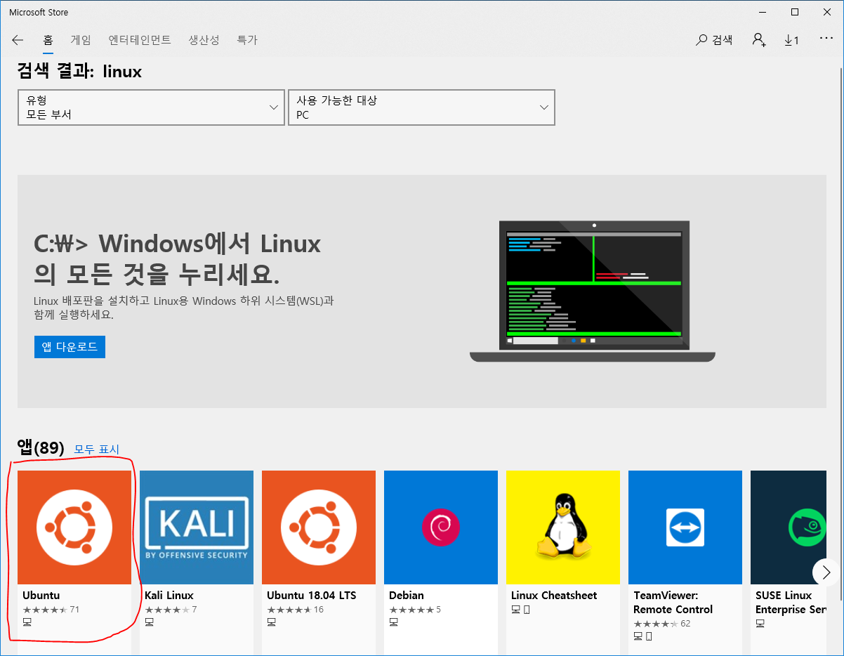This screenshot has width=844, height=656.
Task: Show next apps with right arrow
Action: pyautogui.click(x=825, y=572)
